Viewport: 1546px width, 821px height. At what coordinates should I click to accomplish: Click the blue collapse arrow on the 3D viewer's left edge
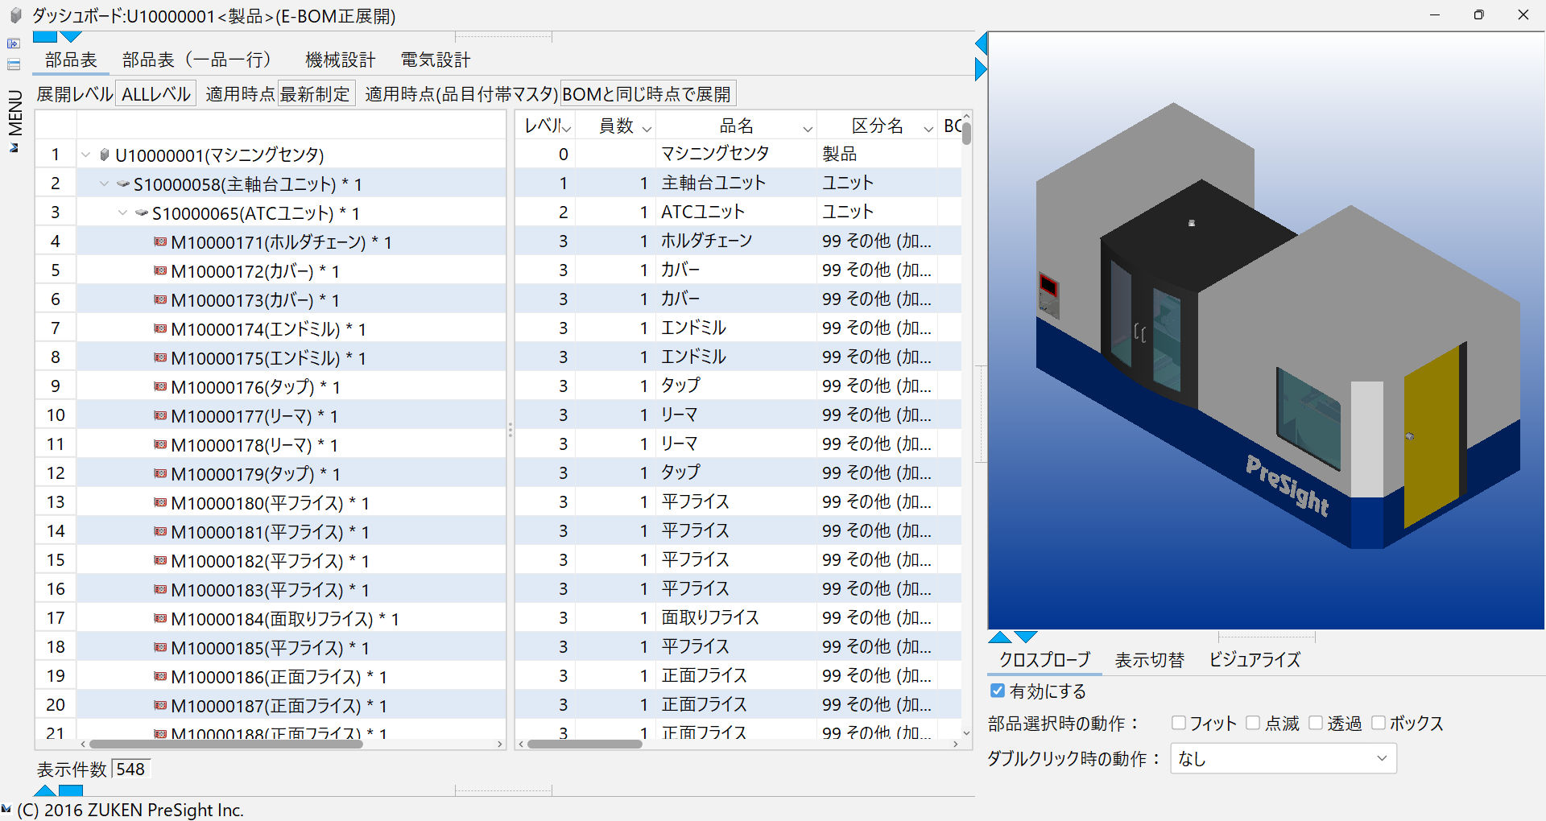coord(981,44)
